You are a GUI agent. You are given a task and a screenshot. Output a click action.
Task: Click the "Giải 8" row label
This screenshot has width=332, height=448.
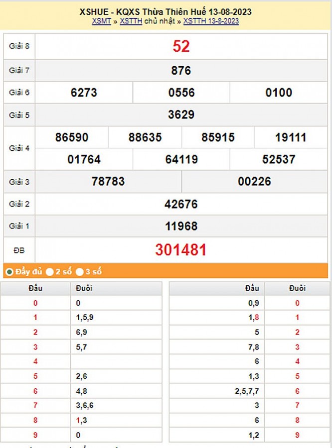[x=19, y=46]
